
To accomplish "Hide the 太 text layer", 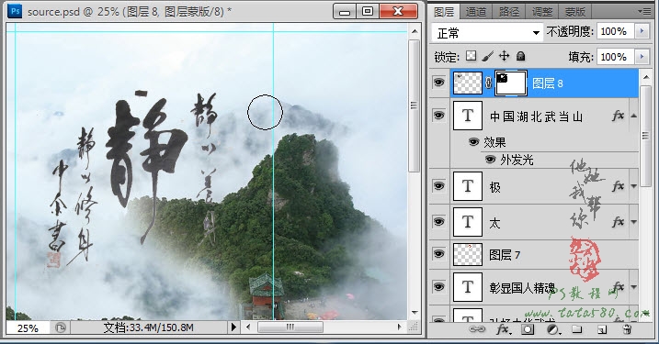I will [x=438, y=221].
